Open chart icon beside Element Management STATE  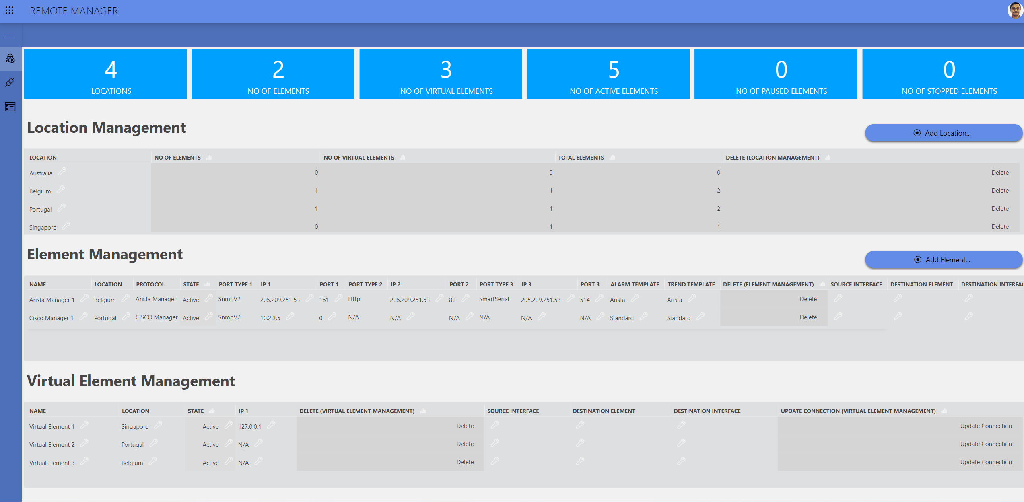click(207, 284)
